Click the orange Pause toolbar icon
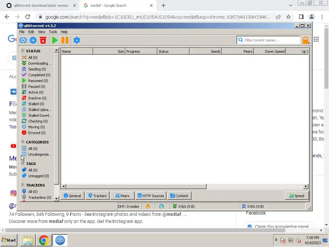The height and width of the screenshot is (247, 329). (x=65, y=40)
